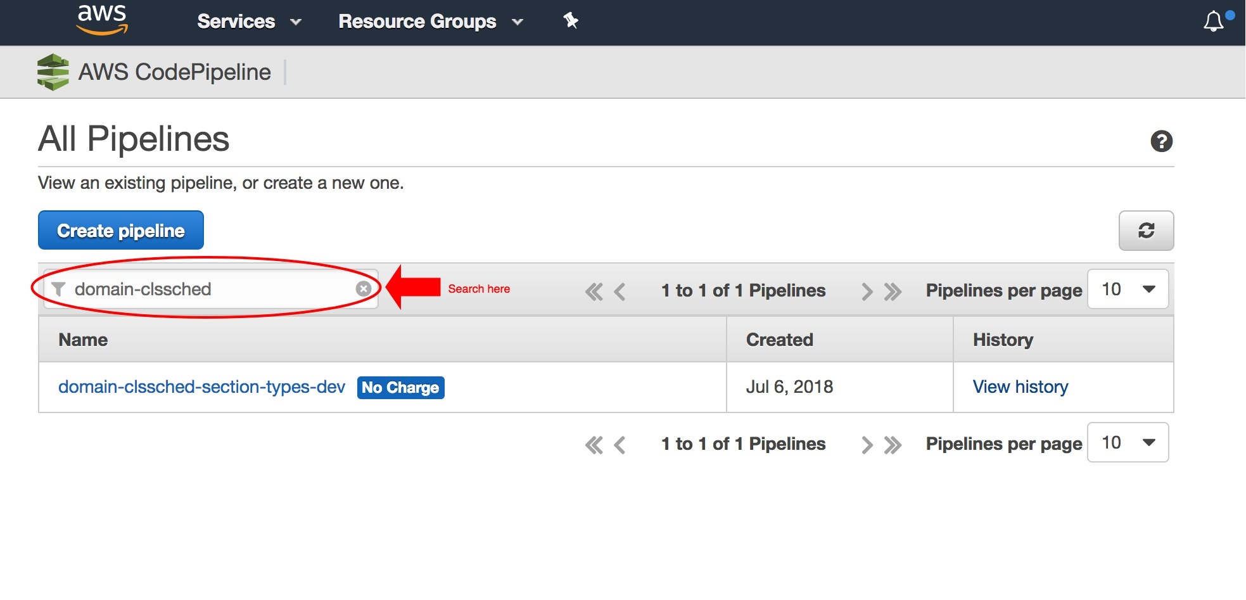Click the Create pipeline button

point(121,230)
